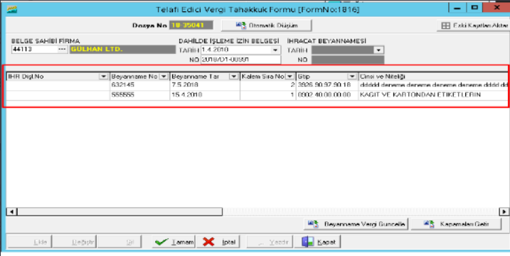Click the horizontal scrollbar right arrow
This screenshot has width=510, height=256.
click(504, 212)
